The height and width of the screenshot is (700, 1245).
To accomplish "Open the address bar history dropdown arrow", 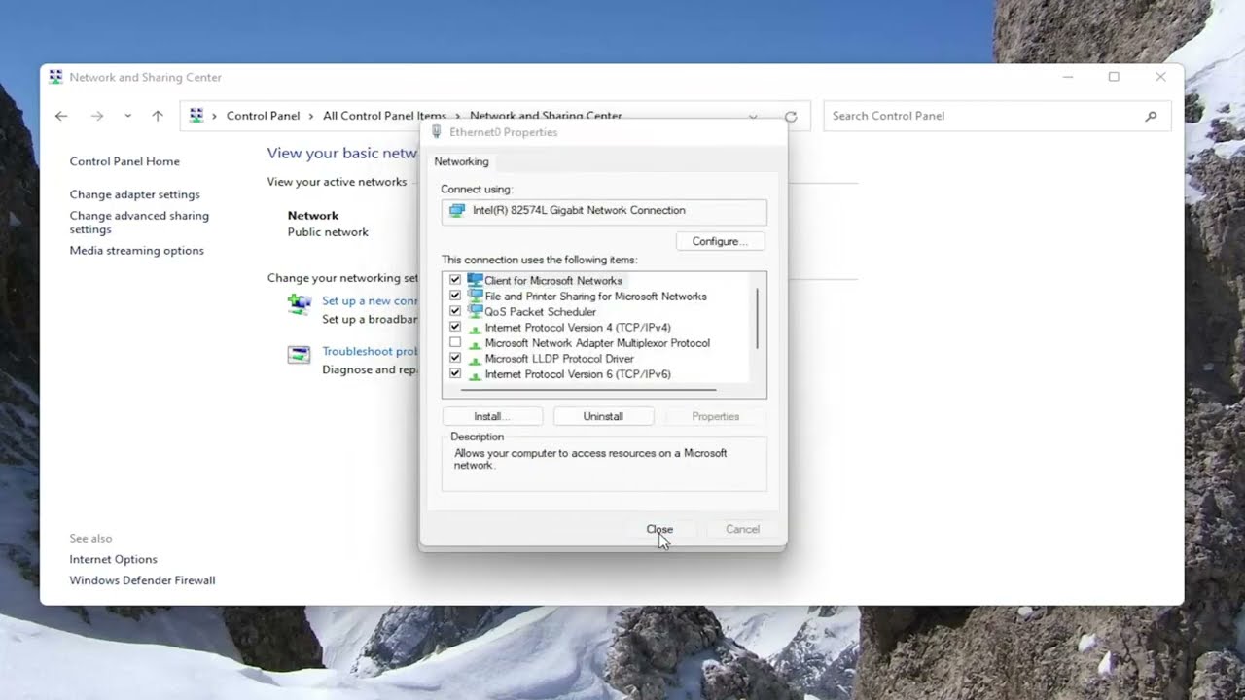I will (x=753, y=117).
